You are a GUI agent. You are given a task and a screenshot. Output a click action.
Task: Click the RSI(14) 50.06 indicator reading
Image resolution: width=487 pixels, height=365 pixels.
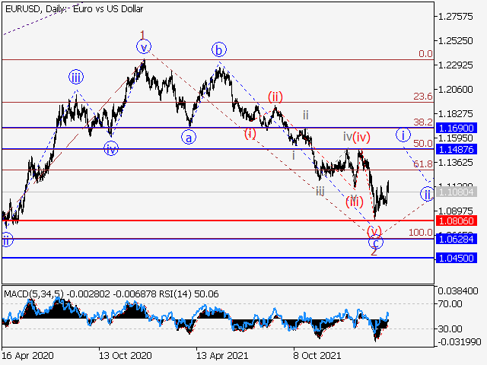[189, 294]
